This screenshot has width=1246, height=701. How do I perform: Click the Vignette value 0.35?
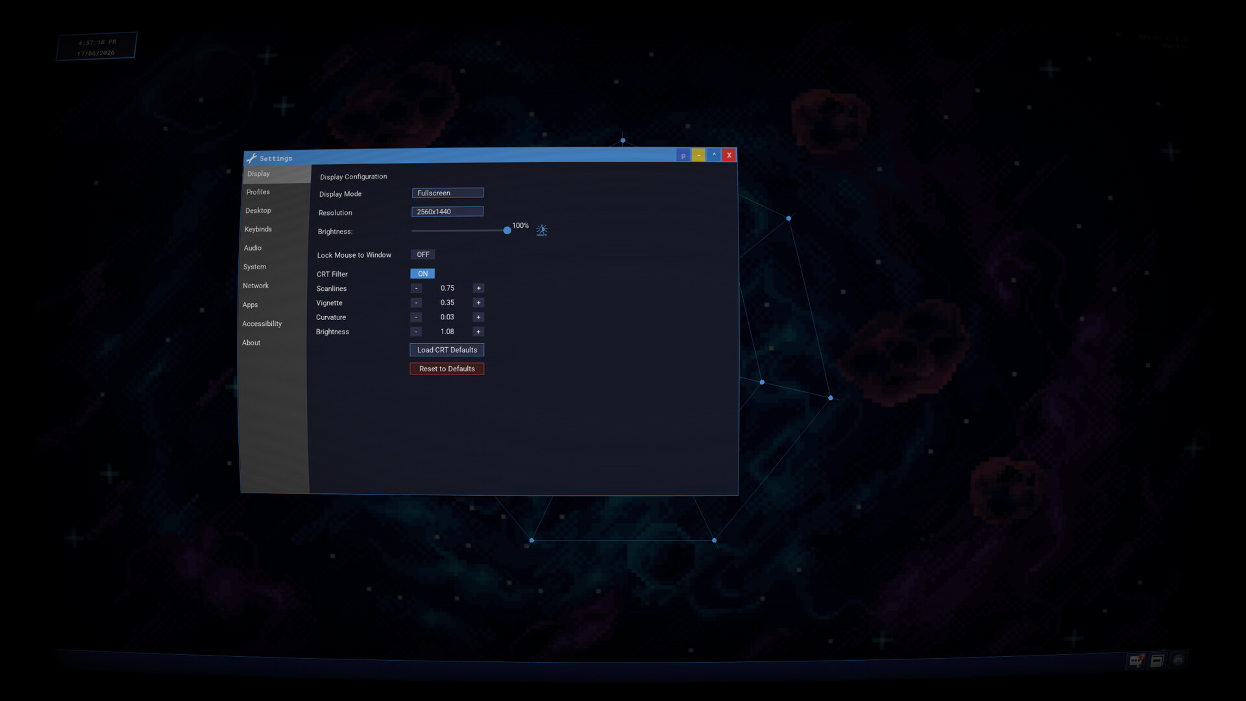click(447, 302)
